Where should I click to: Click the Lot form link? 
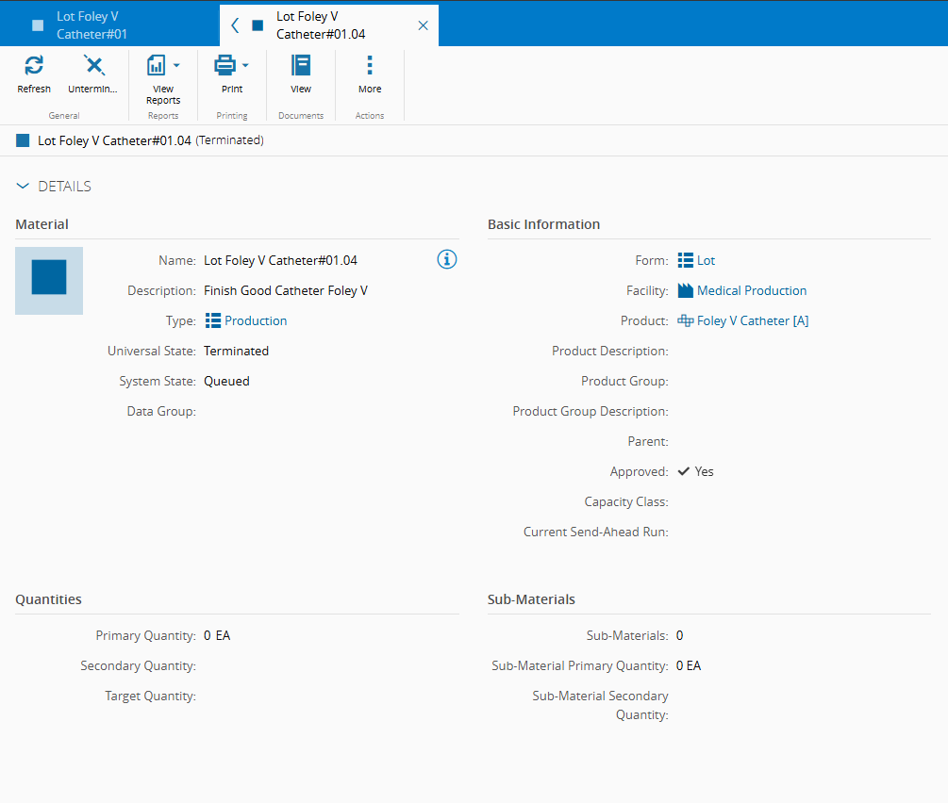point(706,260)
